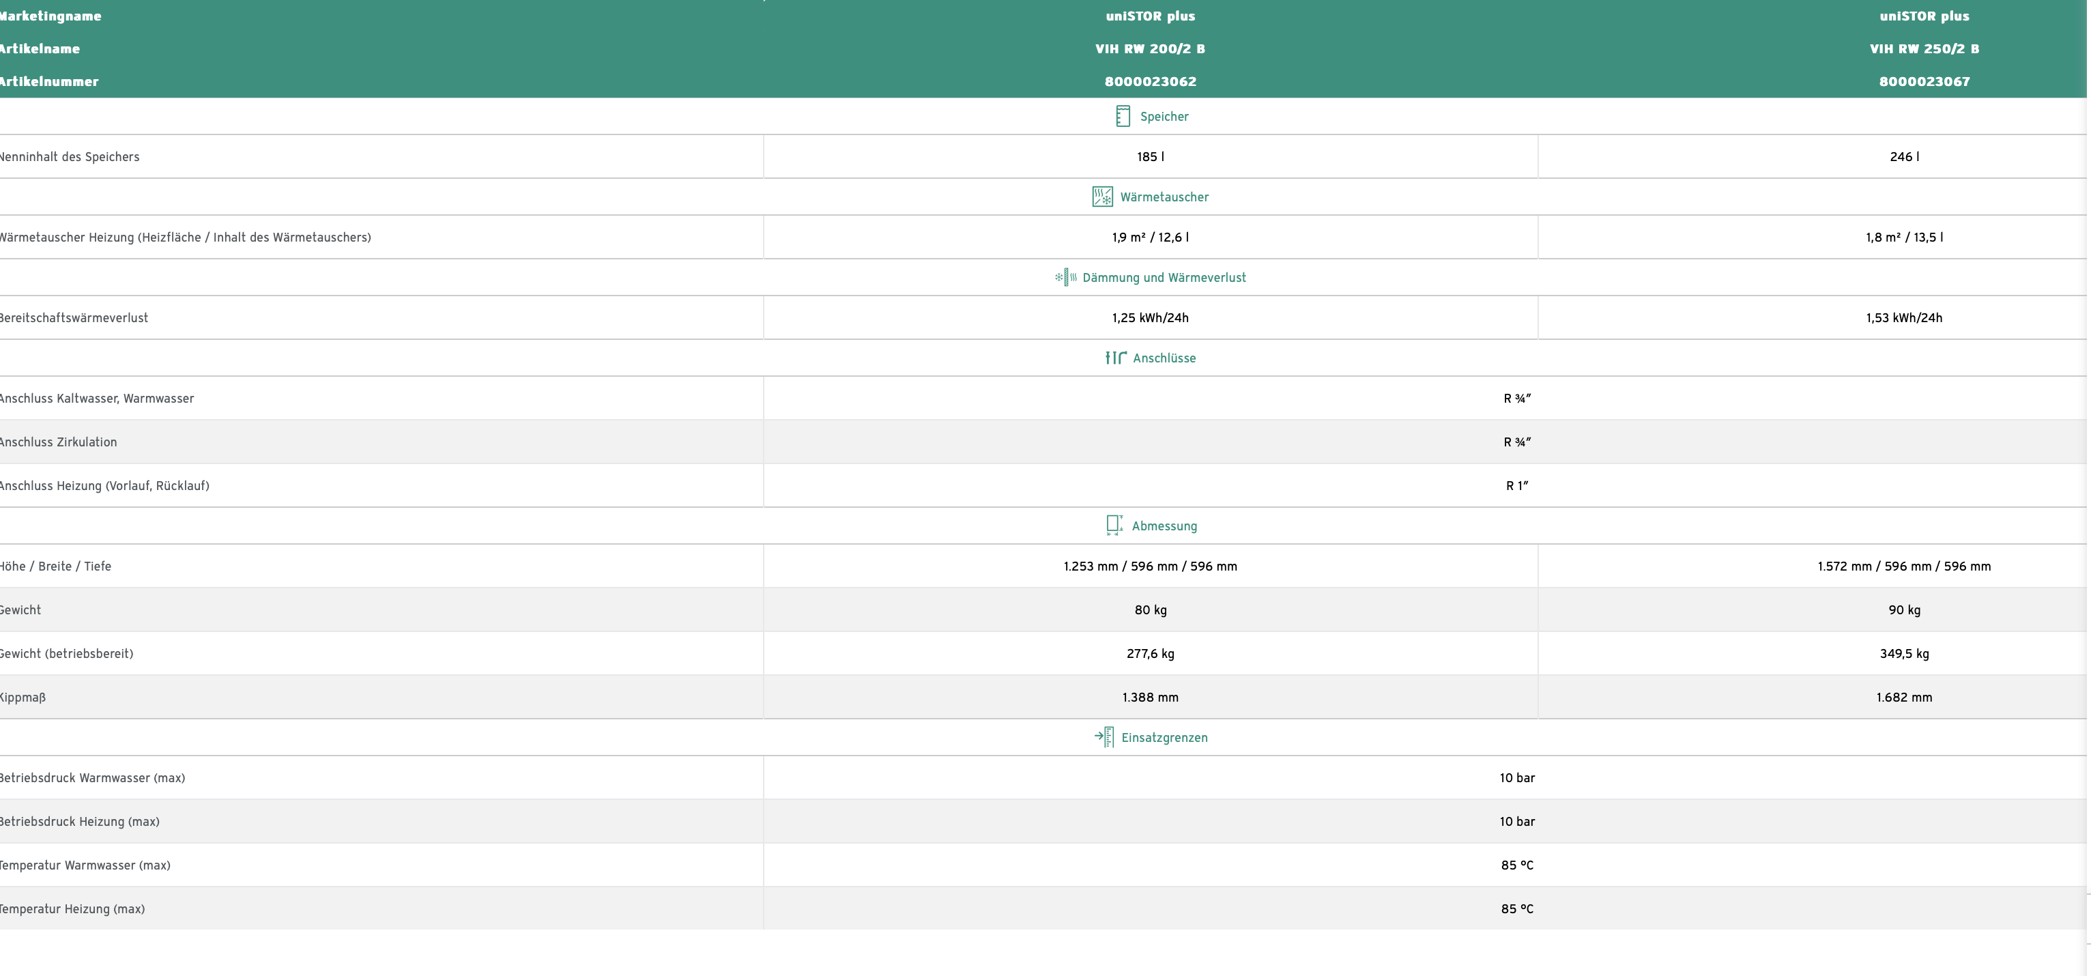Click 10 bar in Warmwasser pressure row
The height and width of the screenshot is (976, 2091).
point(1517,778)
